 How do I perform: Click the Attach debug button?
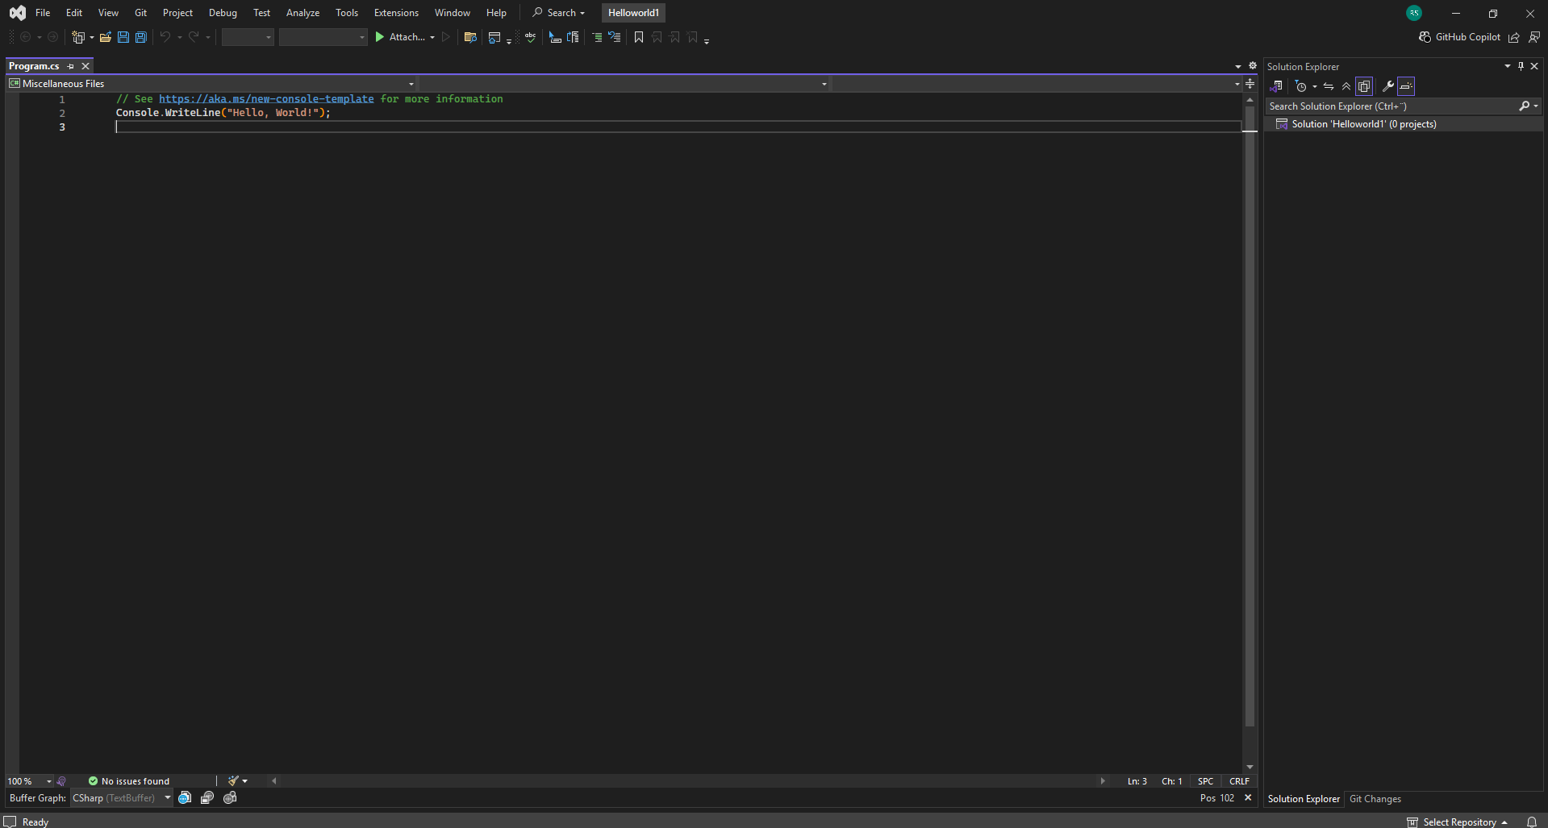(399, 37)
